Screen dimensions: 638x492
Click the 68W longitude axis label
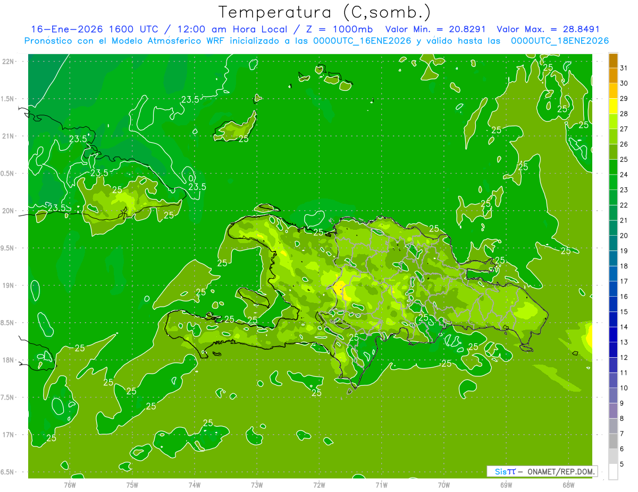click(x=568, y=485)
